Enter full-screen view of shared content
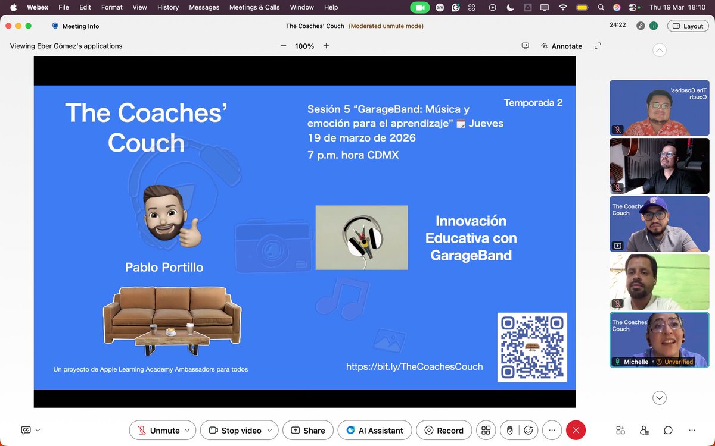This screenshot has height=446, width=715. pos(599,46)
